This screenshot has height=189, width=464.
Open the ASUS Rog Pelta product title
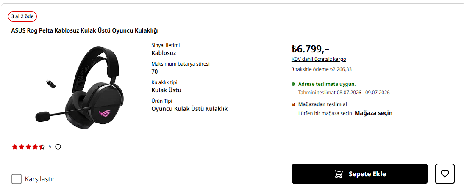click(x=85, y=31)
